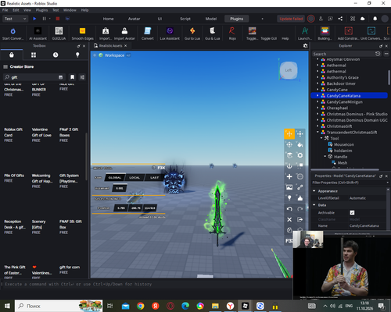Collapse the Handle item in Explorer

click(x=325, y=157)
